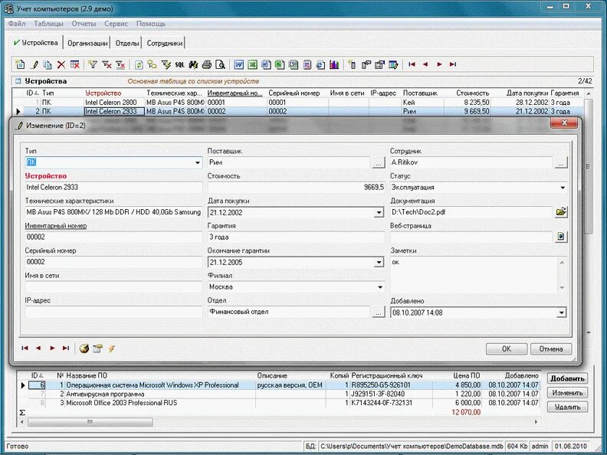Image resolution: width=607 pixels, height=455 pixels.
Task: Open the Добавлено datetime dropdown
Action: coord(561,313)
